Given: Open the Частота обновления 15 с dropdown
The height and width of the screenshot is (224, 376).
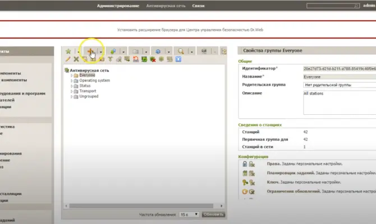Looking at the screenshot, I should 189,214.
